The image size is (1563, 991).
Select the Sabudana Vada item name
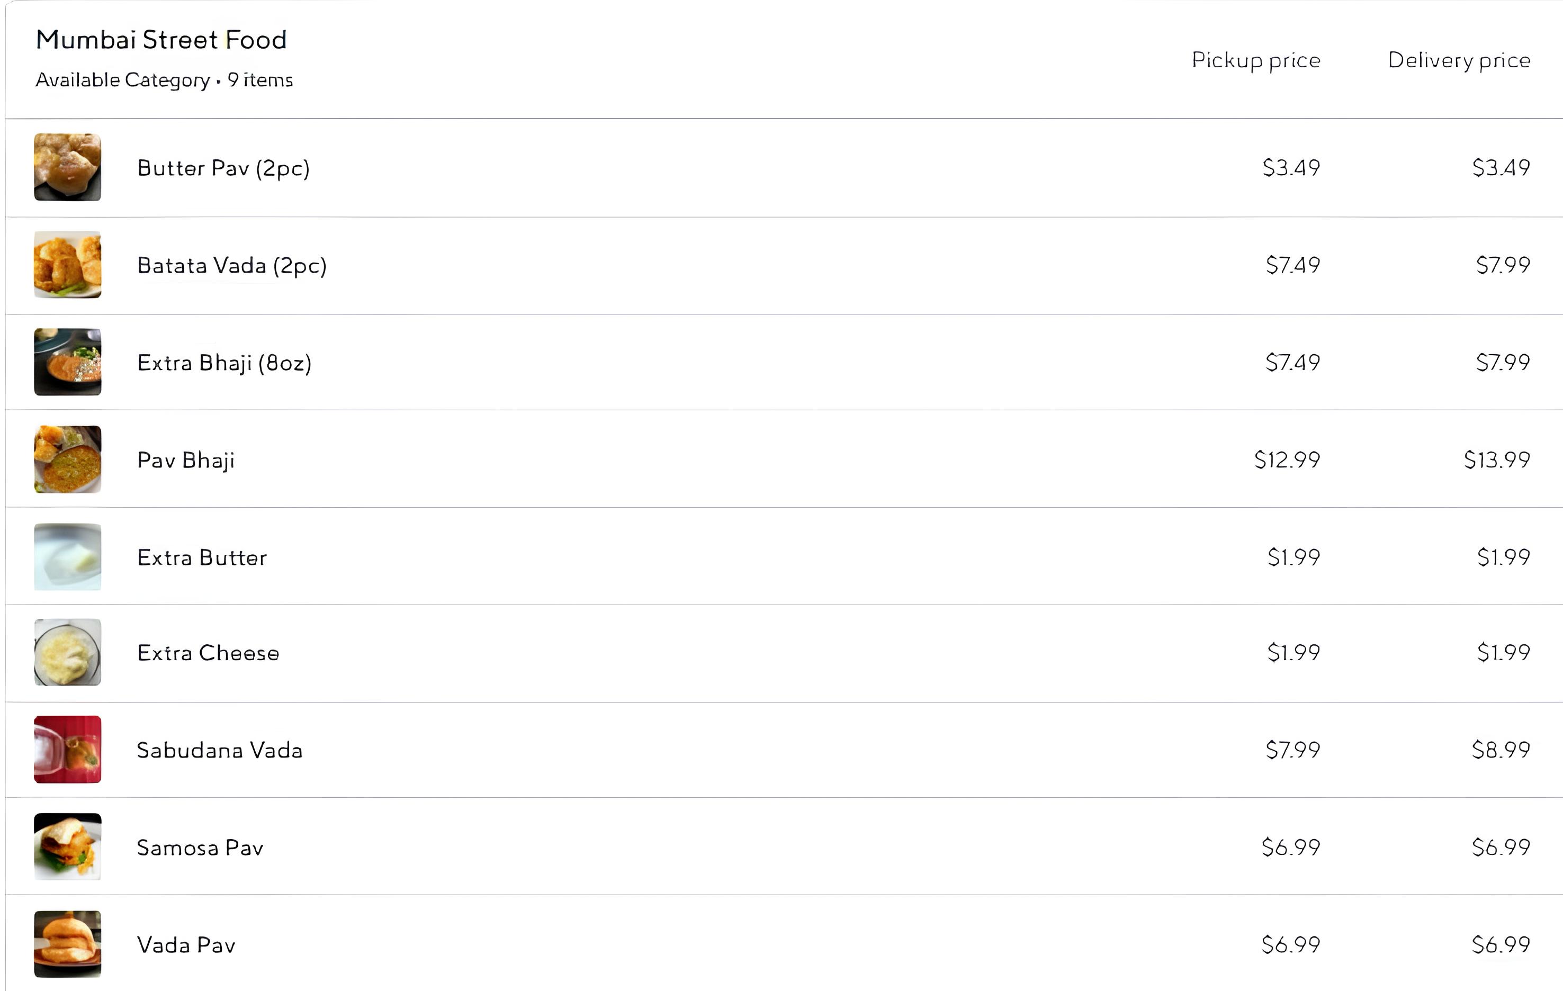tap(219, 750)
